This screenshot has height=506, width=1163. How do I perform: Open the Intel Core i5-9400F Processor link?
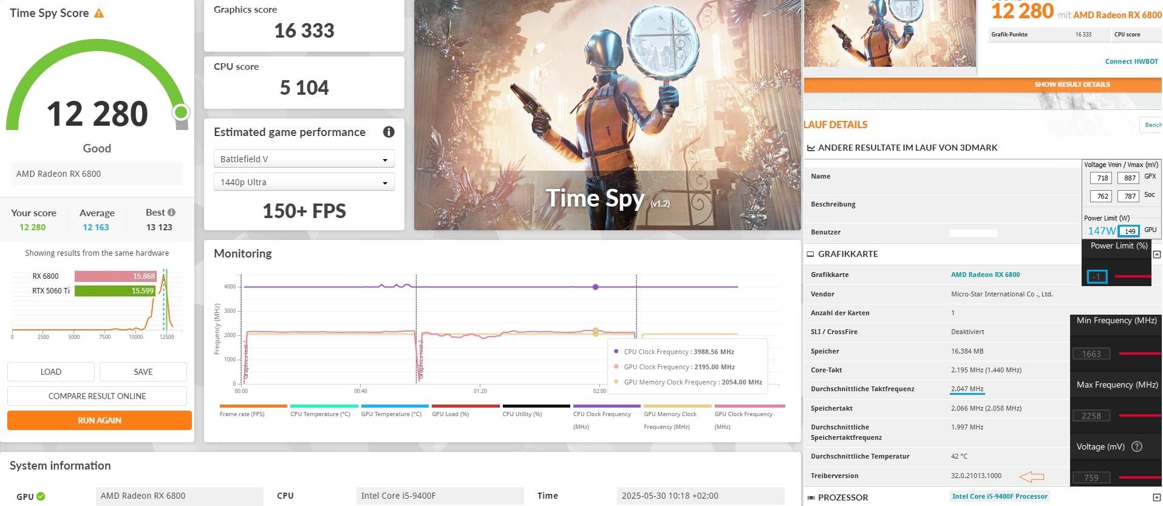[1000, 496]
